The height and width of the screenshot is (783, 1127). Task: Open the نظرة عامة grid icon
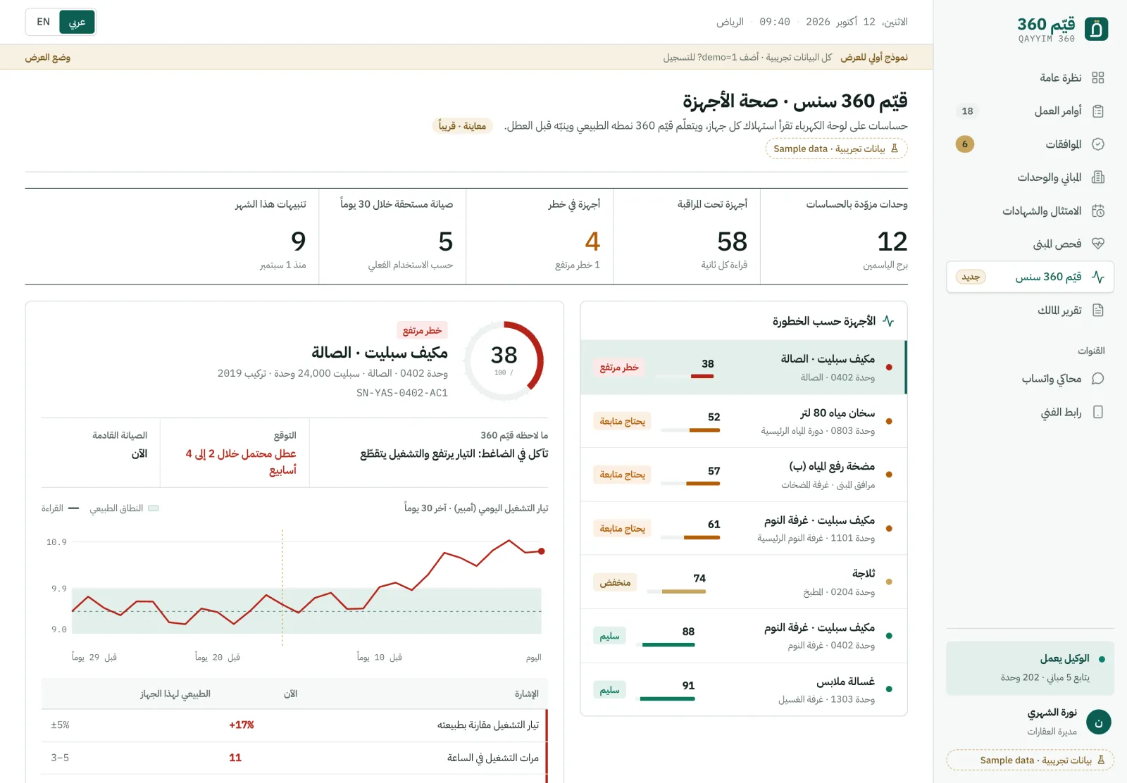click(1097, 77)
